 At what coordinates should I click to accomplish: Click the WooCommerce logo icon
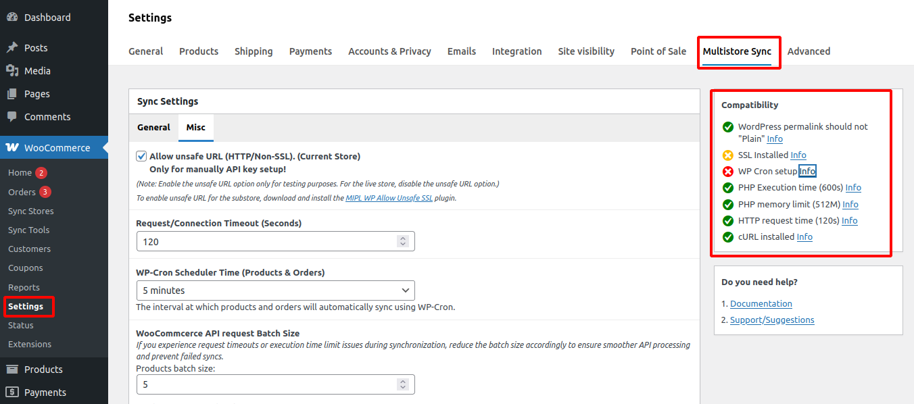point(12,148)
